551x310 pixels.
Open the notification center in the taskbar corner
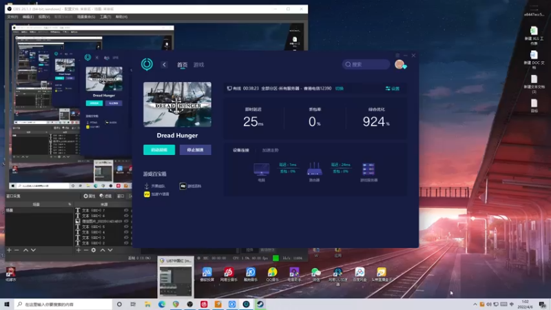[x=543, y=304]
